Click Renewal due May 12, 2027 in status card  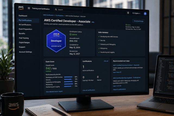point(75,54)
